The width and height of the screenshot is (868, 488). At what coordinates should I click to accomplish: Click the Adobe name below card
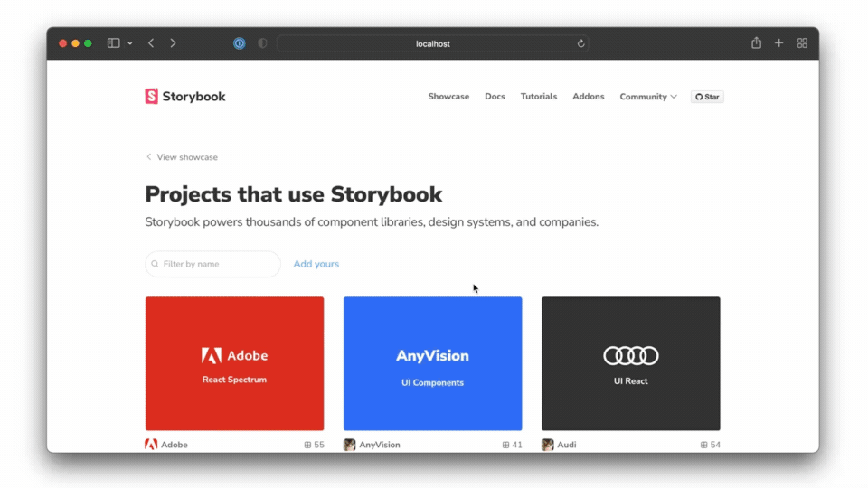tap(175, 445)
